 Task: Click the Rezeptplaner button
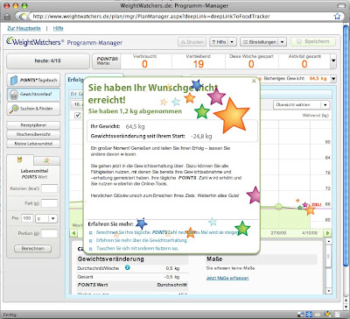(33, 125)
